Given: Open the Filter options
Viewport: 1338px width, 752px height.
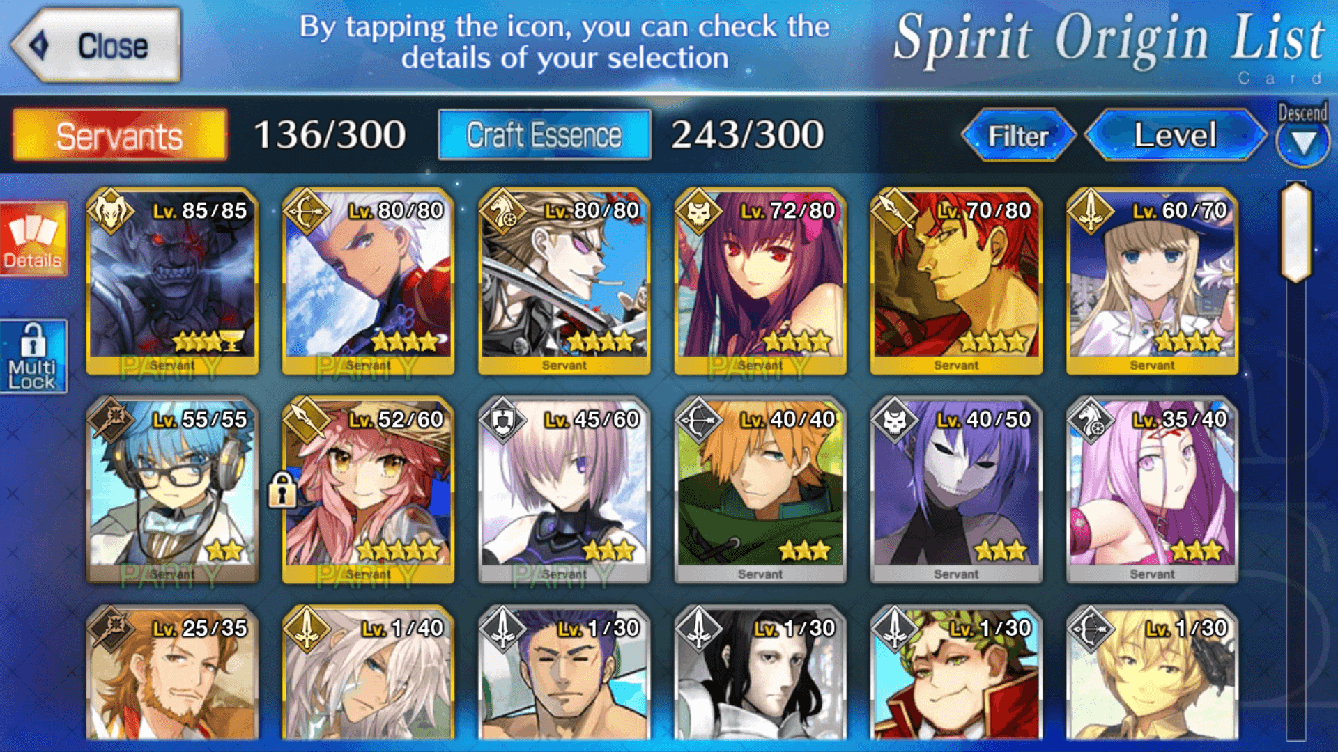Looking at the screenshot, I should [1018, 135].
